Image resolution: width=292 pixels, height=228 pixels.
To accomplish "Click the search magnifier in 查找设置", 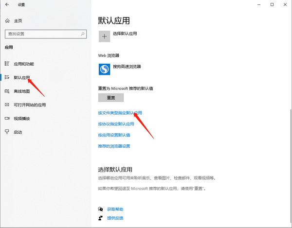I will click(x=83, y=34).
